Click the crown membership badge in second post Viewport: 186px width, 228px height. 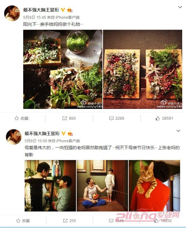coord(70,133)
